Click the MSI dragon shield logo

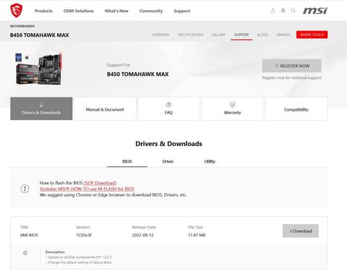[17, 10]
